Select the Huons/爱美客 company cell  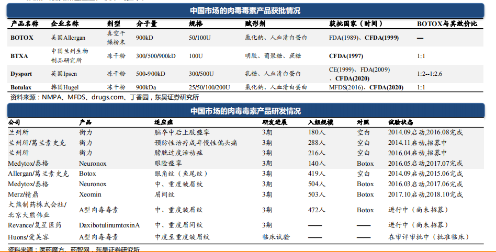click(29, 237)
